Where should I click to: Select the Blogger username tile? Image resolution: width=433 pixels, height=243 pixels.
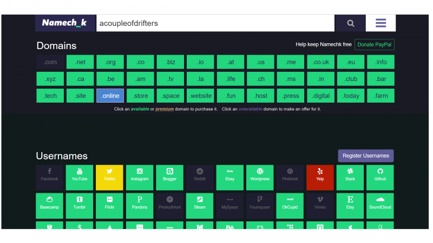point(169,178)
